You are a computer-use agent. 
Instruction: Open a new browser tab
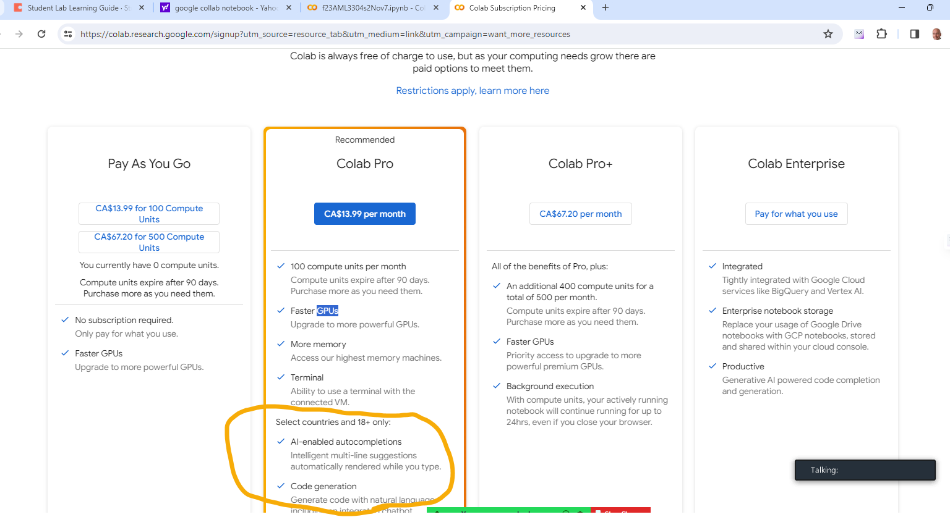pyautogui.click(x=606, y=7)
